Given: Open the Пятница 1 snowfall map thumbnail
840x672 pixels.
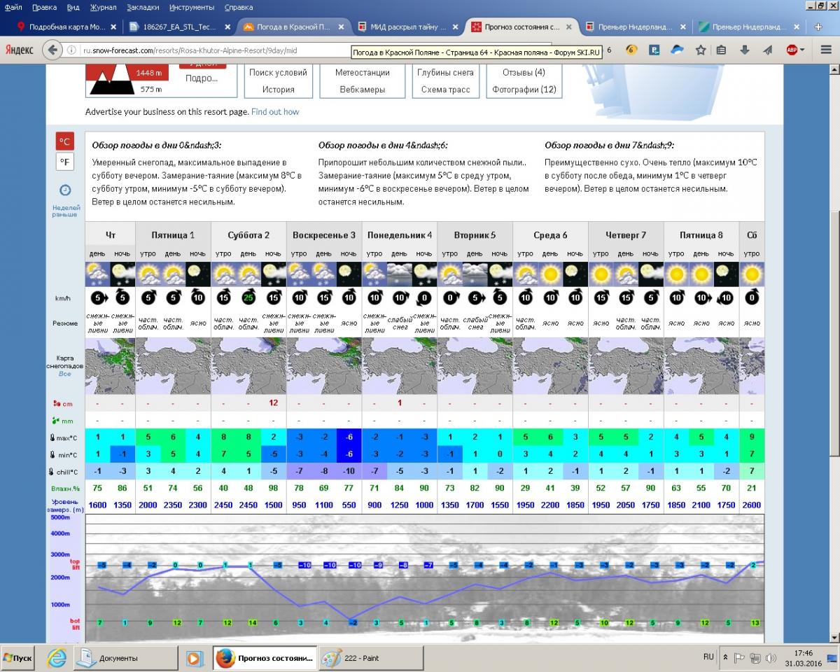Looking at the screenshot, I should tap(172, 366).
